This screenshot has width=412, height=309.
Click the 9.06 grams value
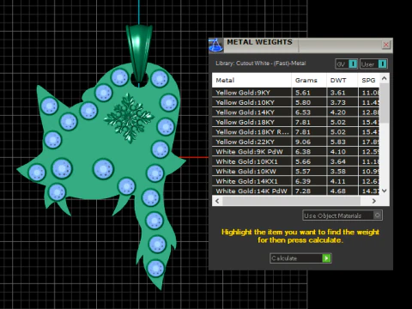(x=303, y=142)
